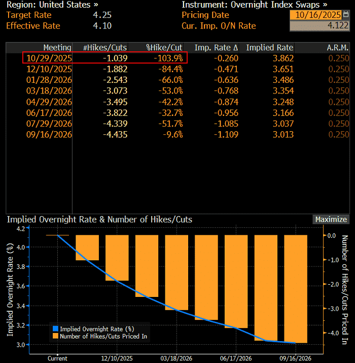The image size is (355, 363).
Task: Select the 10/29/2025 meeting row
Action: coord(50,58)
